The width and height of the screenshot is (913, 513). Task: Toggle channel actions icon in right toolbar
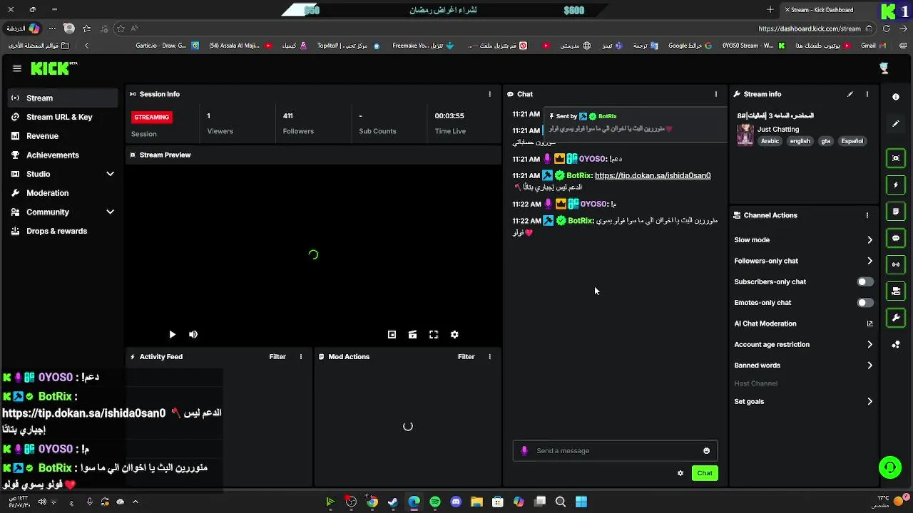(896, 291)
